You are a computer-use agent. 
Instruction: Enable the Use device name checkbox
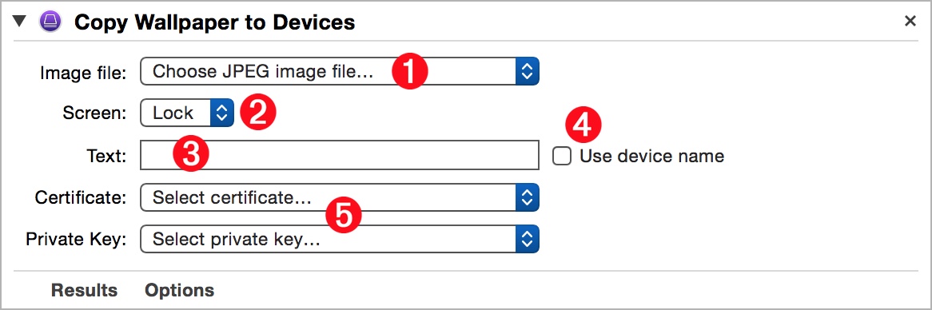[x=562, y=156]
